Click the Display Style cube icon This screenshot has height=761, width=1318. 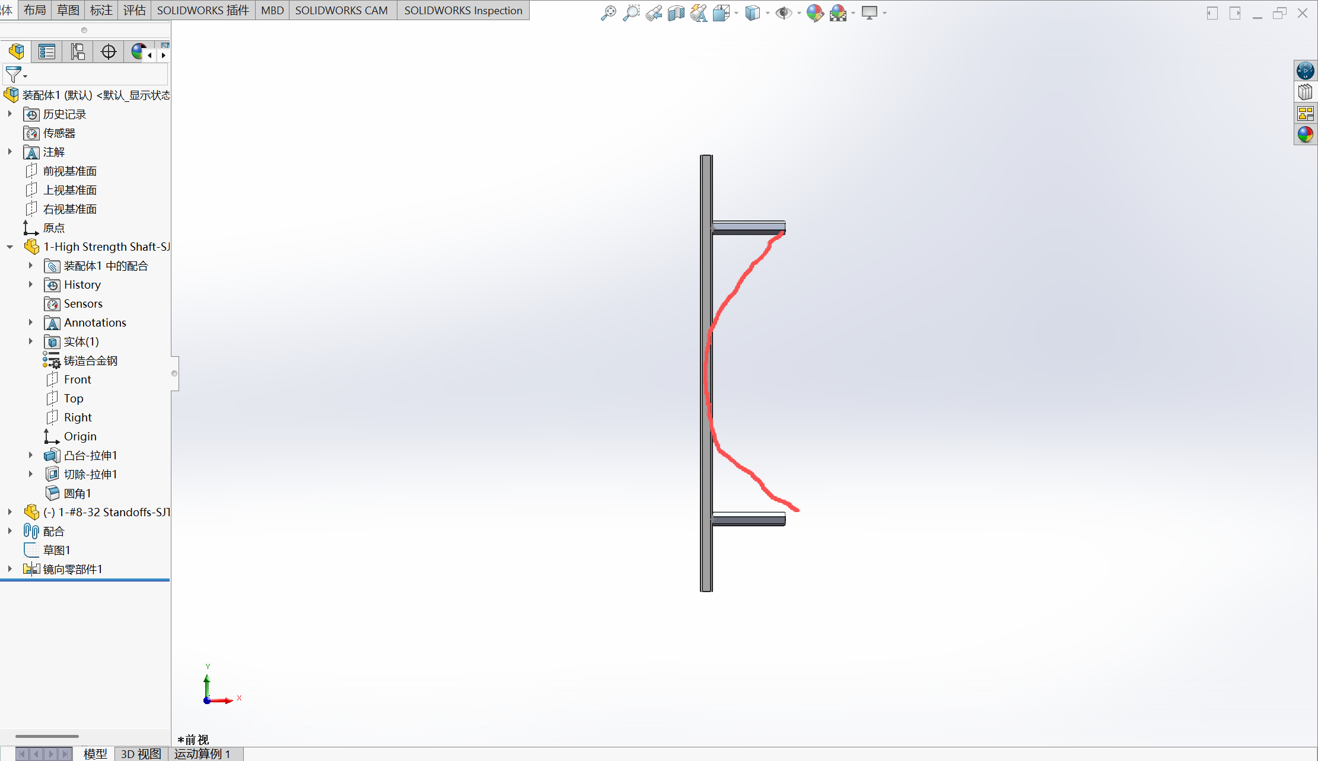point(753,12)
